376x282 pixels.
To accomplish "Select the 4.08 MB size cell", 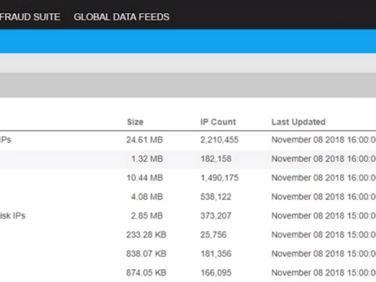I will (147, 197).
